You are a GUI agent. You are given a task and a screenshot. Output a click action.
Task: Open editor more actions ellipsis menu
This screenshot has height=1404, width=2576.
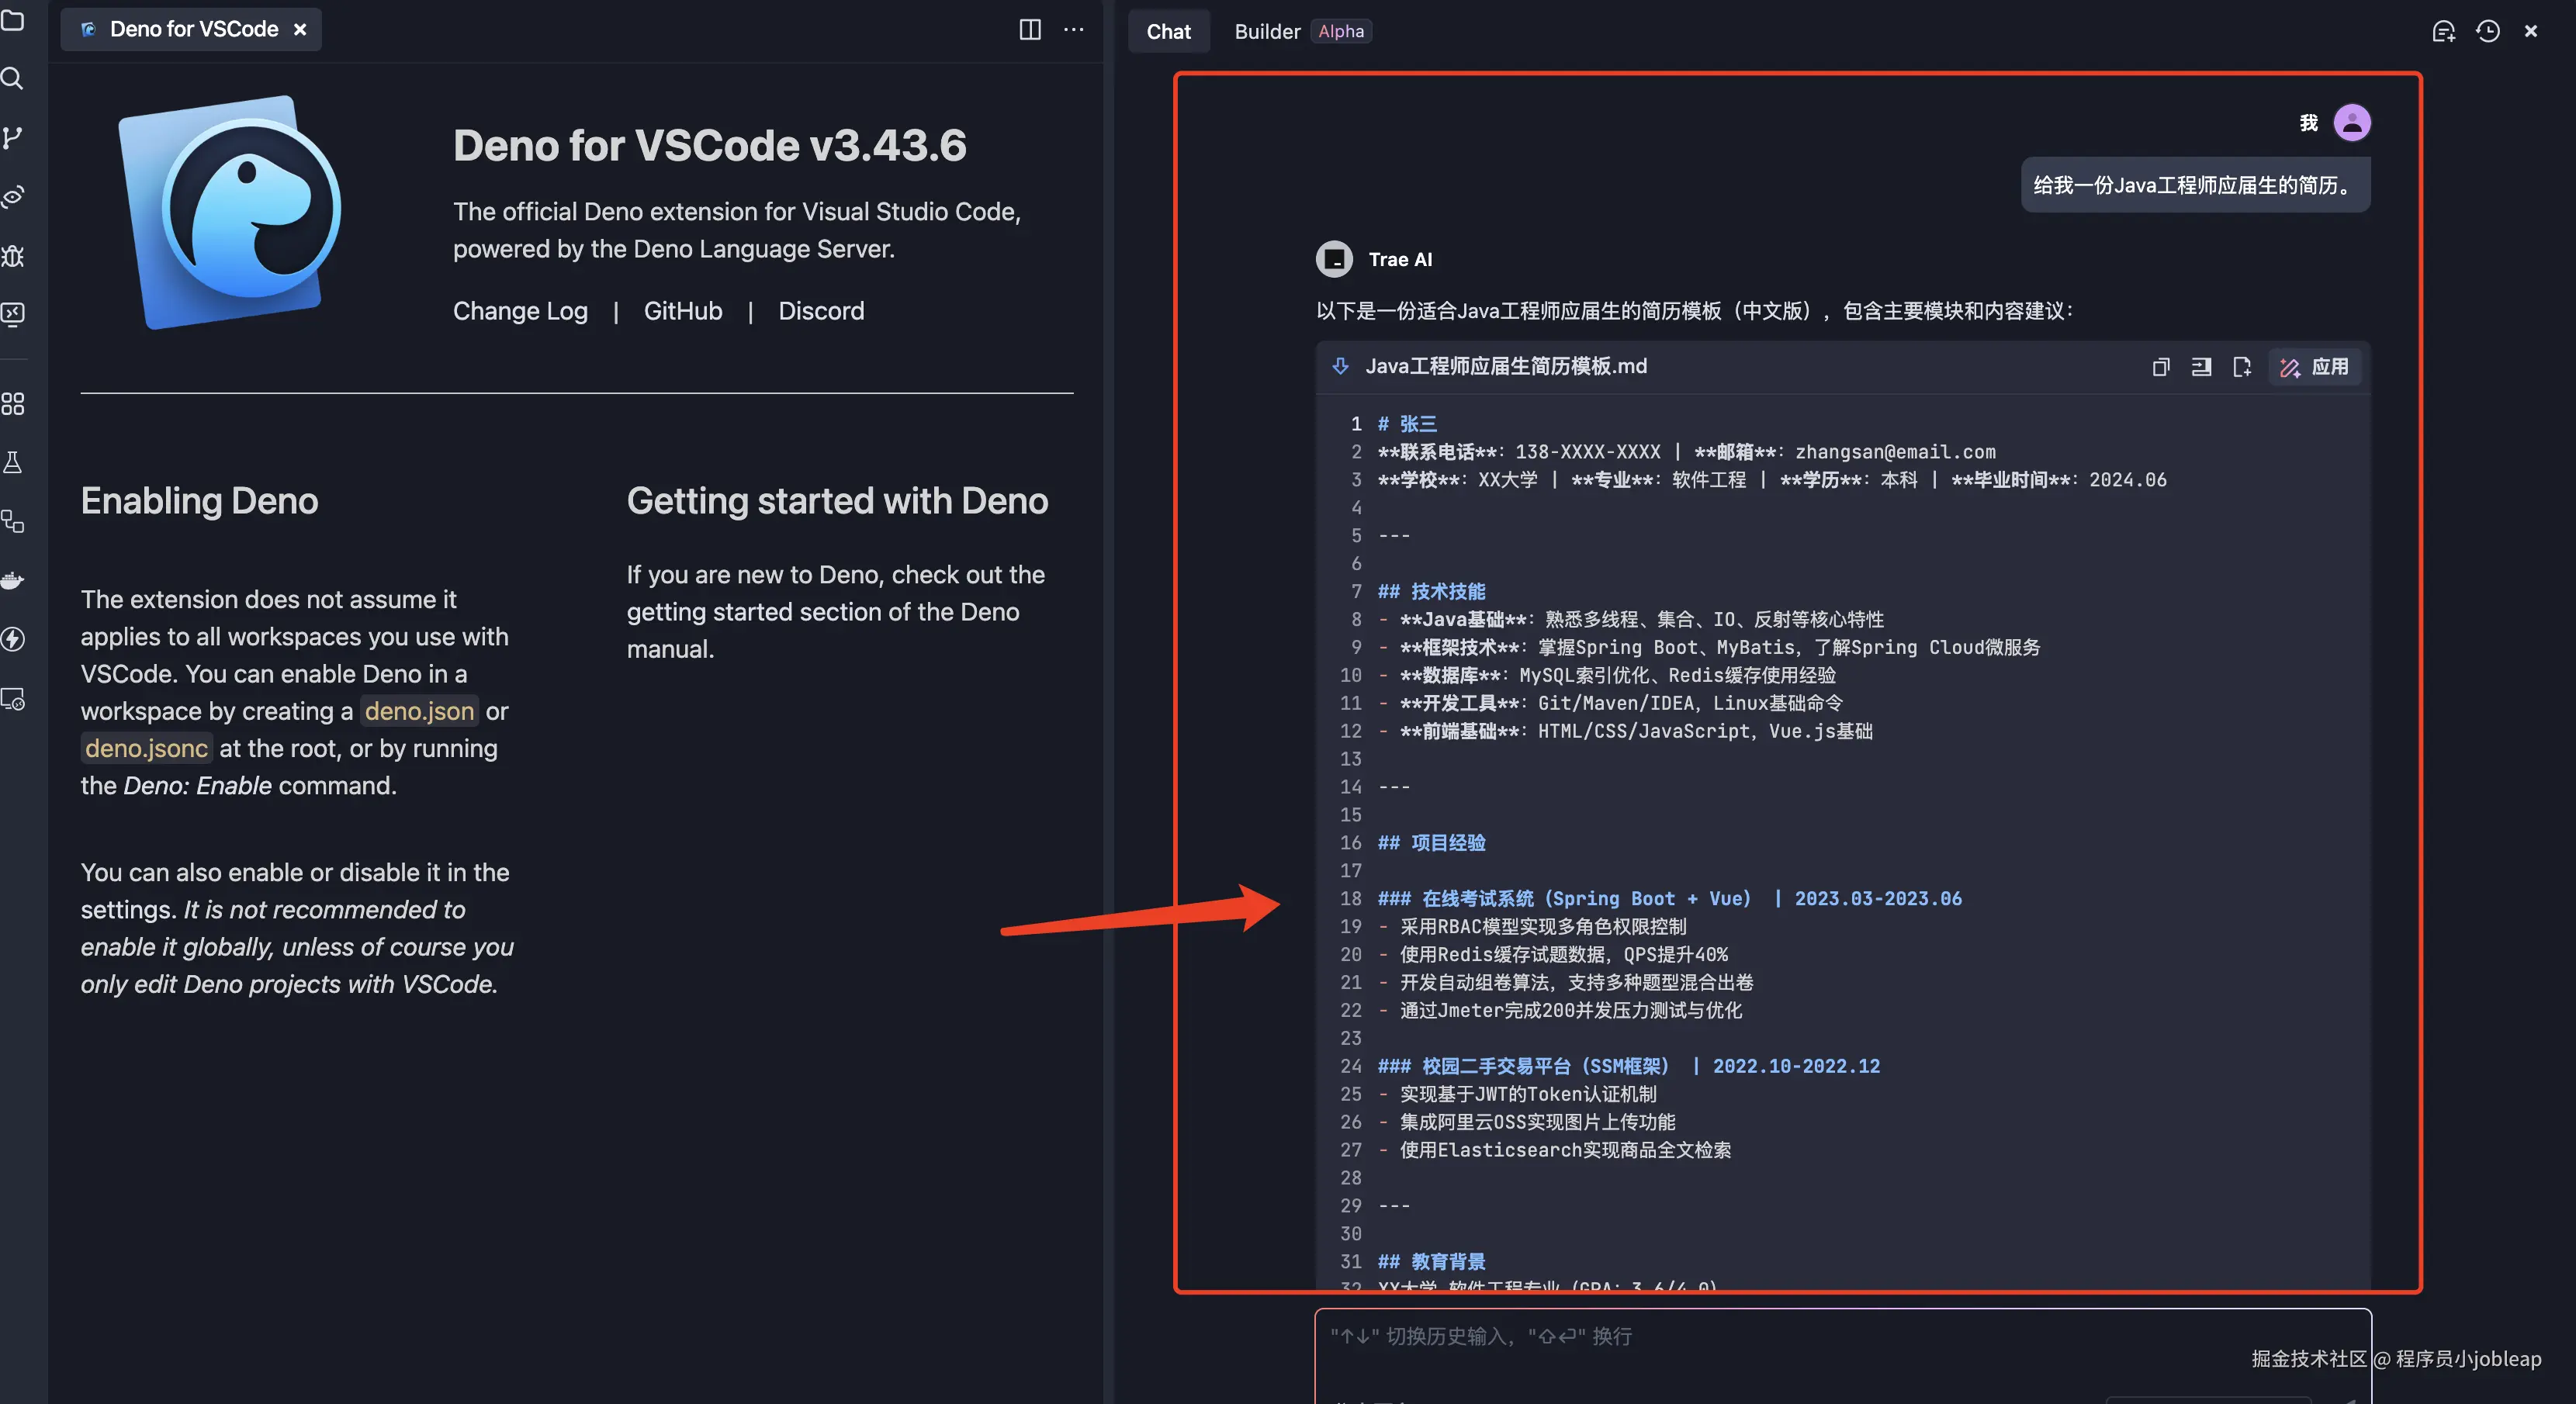(1073, 29)
